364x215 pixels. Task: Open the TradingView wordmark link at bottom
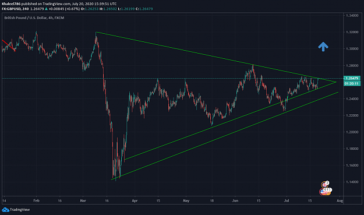pos(19,210)
